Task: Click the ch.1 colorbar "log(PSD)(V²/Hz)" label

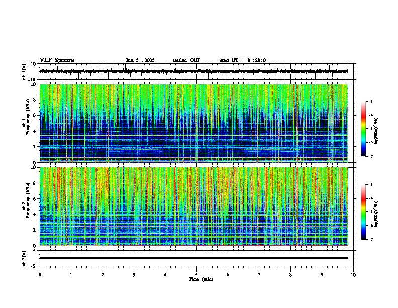Action: point(376,131)
